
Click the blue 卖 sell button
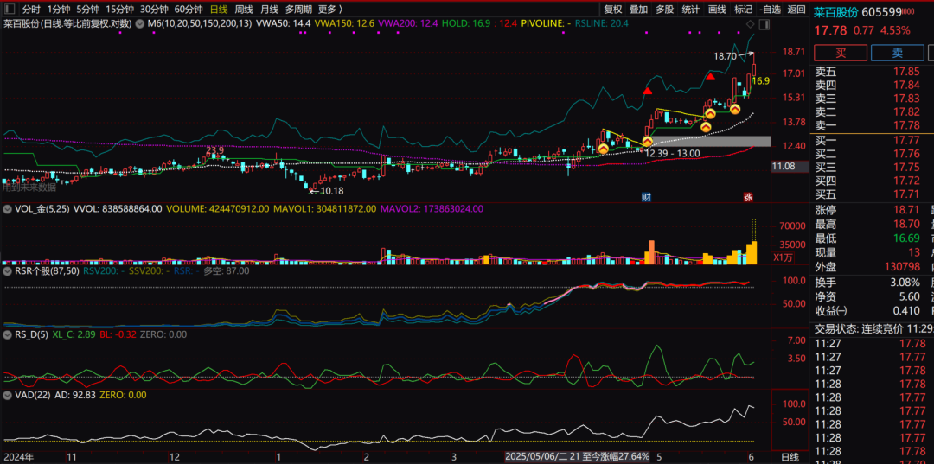tap(897, 53)
